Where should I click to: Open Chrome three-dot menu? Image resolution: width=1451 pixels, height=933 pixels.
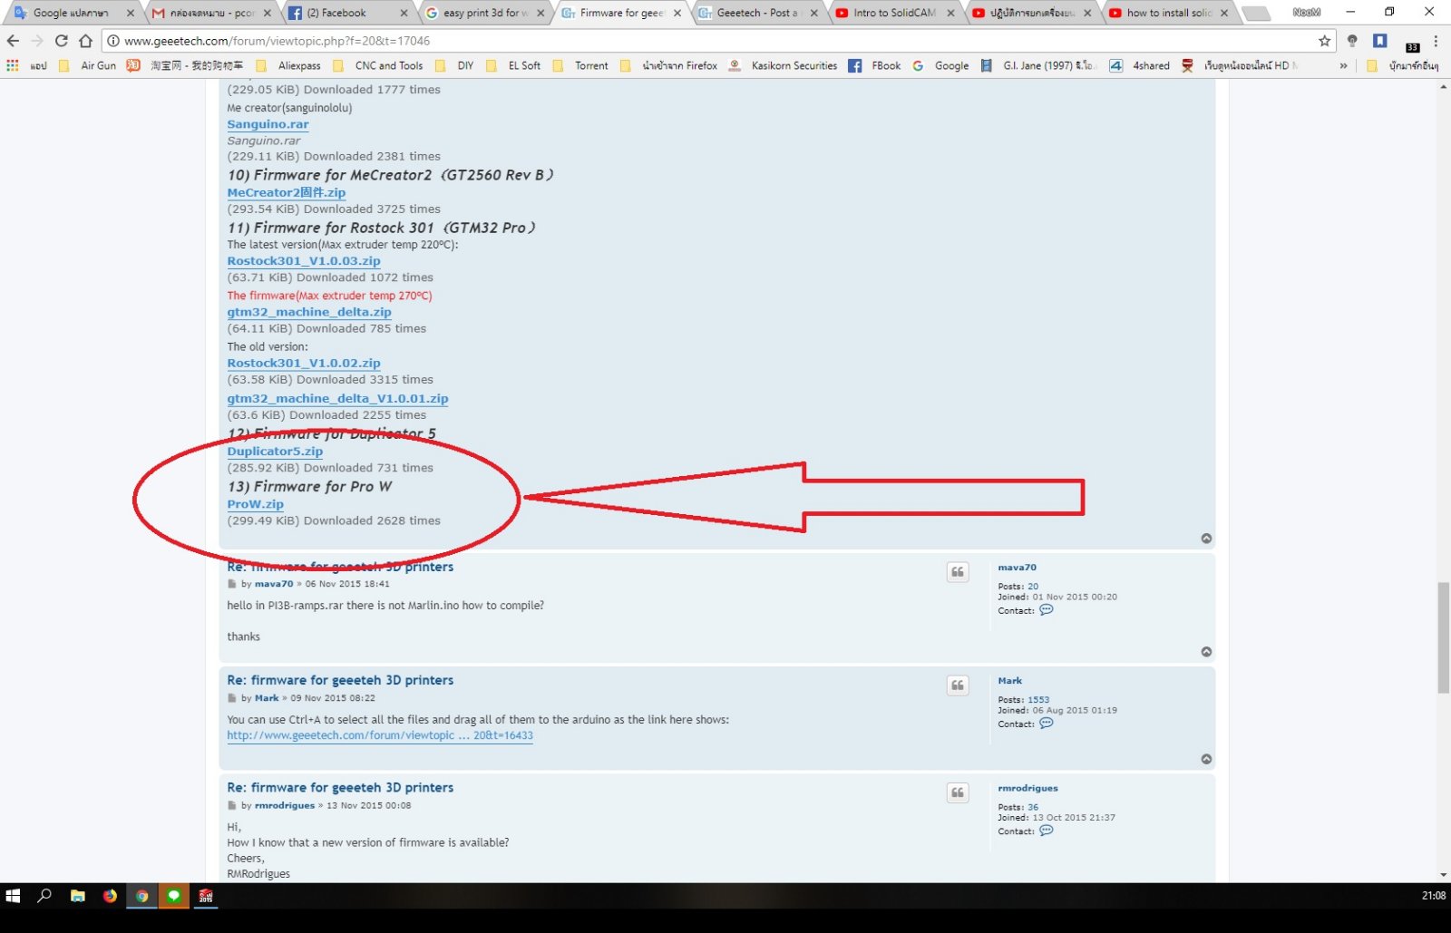pos(1436,41)
